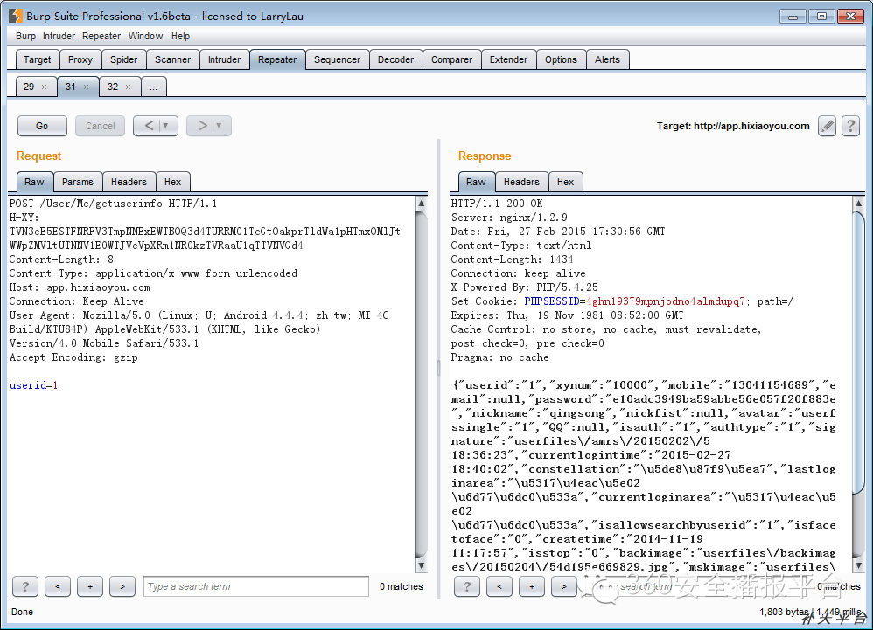
Task: Switch to the Sequencer tab
Action: tap(338, 59)
